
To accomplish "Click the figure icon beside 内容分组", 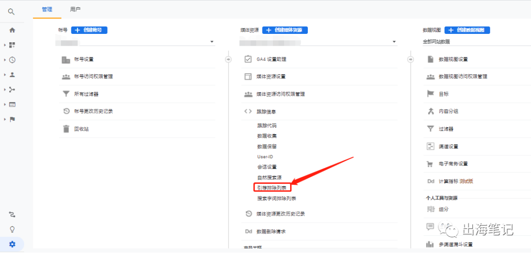I will coord(430,111).
